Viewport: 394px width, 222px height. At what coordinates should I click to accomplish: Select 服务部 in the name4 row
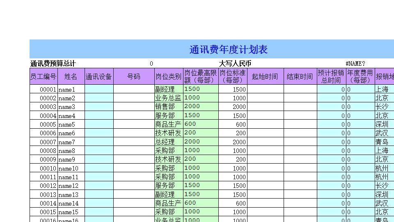click(169, 116)
